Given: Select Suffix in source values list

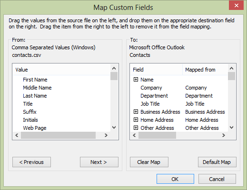Looking at the screenshot, I should pyautogui.click(x=30, y=112).
